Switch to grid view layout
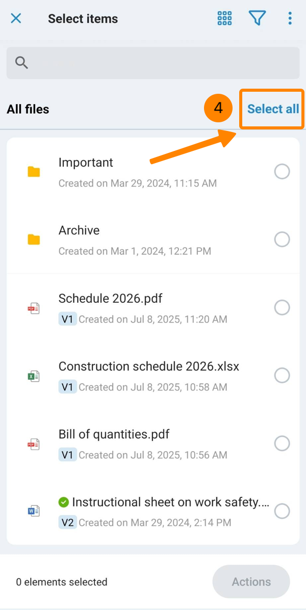 [224, 19]
